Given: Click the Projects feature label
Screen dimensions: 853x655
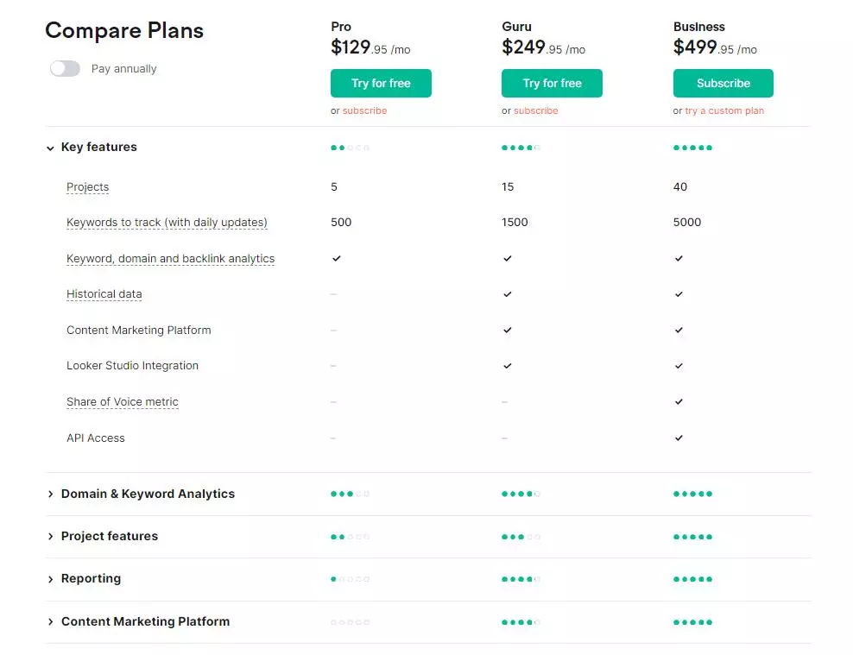Looking at the screenshot, I should (87, 187).
